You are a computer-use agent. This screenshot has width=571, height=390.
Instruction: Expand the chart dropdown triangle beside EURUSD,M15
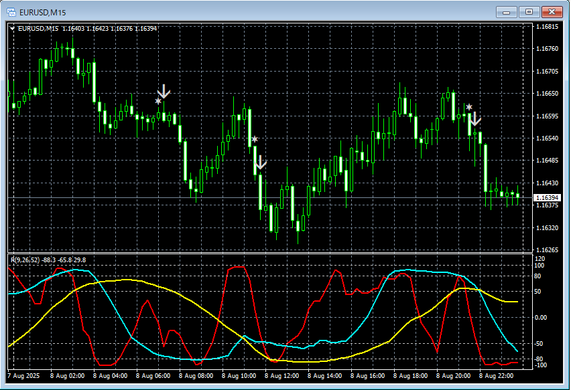(x=12, y=28)
